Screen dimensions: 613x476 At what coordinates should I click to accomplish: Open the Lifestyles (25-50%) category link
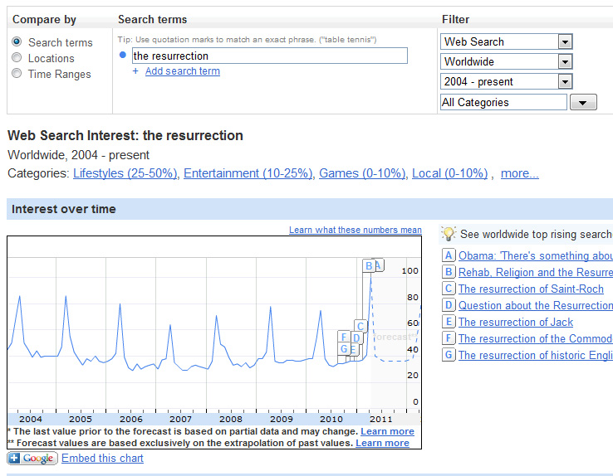[125, 173]
